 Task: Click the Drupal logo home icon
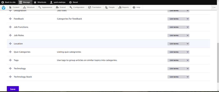coord(4,7)
